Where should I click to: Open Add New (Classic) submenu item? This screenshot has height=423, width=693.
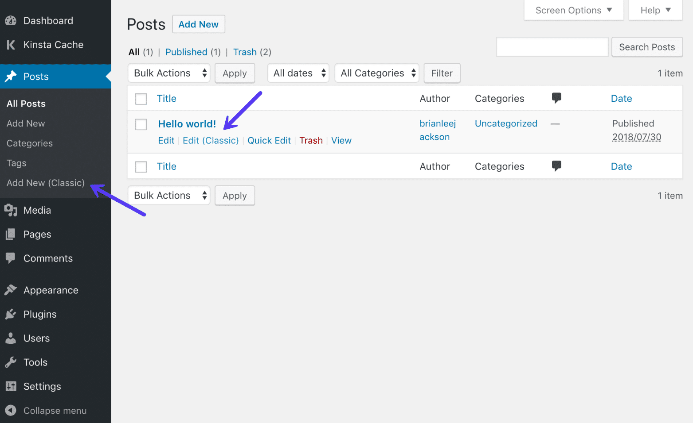46,183
